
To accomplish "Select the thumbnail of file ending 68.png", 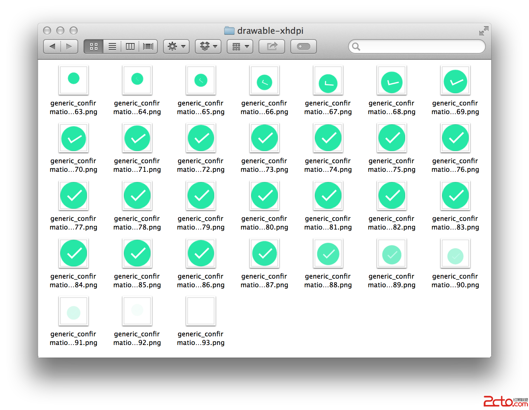I will point(392,80).
